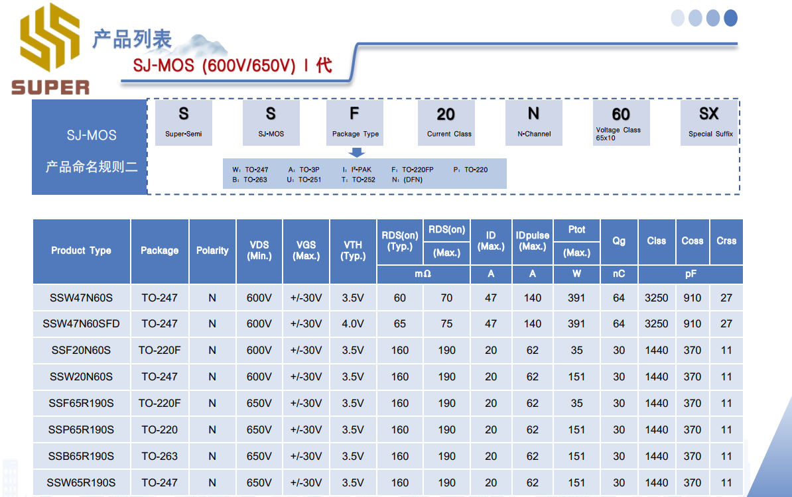Click the 'VGS (Max.)' column header
The image size is (792, 497).
(306, 250)
